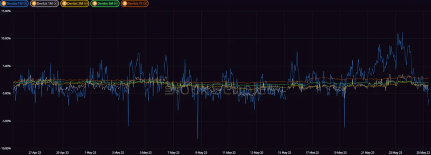Select the Deribit 3M label

[76, 4]
